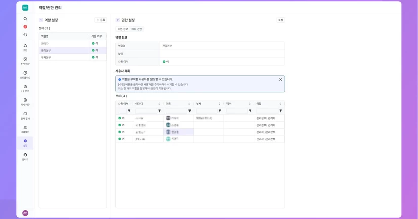The width and height of the screenshot is (418, 219).
Task: Close the 사용자 목록 info banner
Action: [281, 80]
